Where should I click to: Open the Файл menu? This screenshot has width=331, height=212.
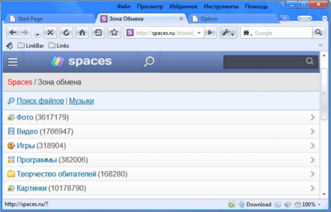click(x=124, y=7)
